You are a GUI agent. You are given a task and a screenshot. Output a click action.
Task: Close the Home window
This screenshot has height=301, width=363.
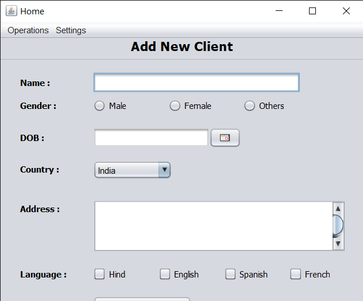pyautogui.click(x=346, y=11)
